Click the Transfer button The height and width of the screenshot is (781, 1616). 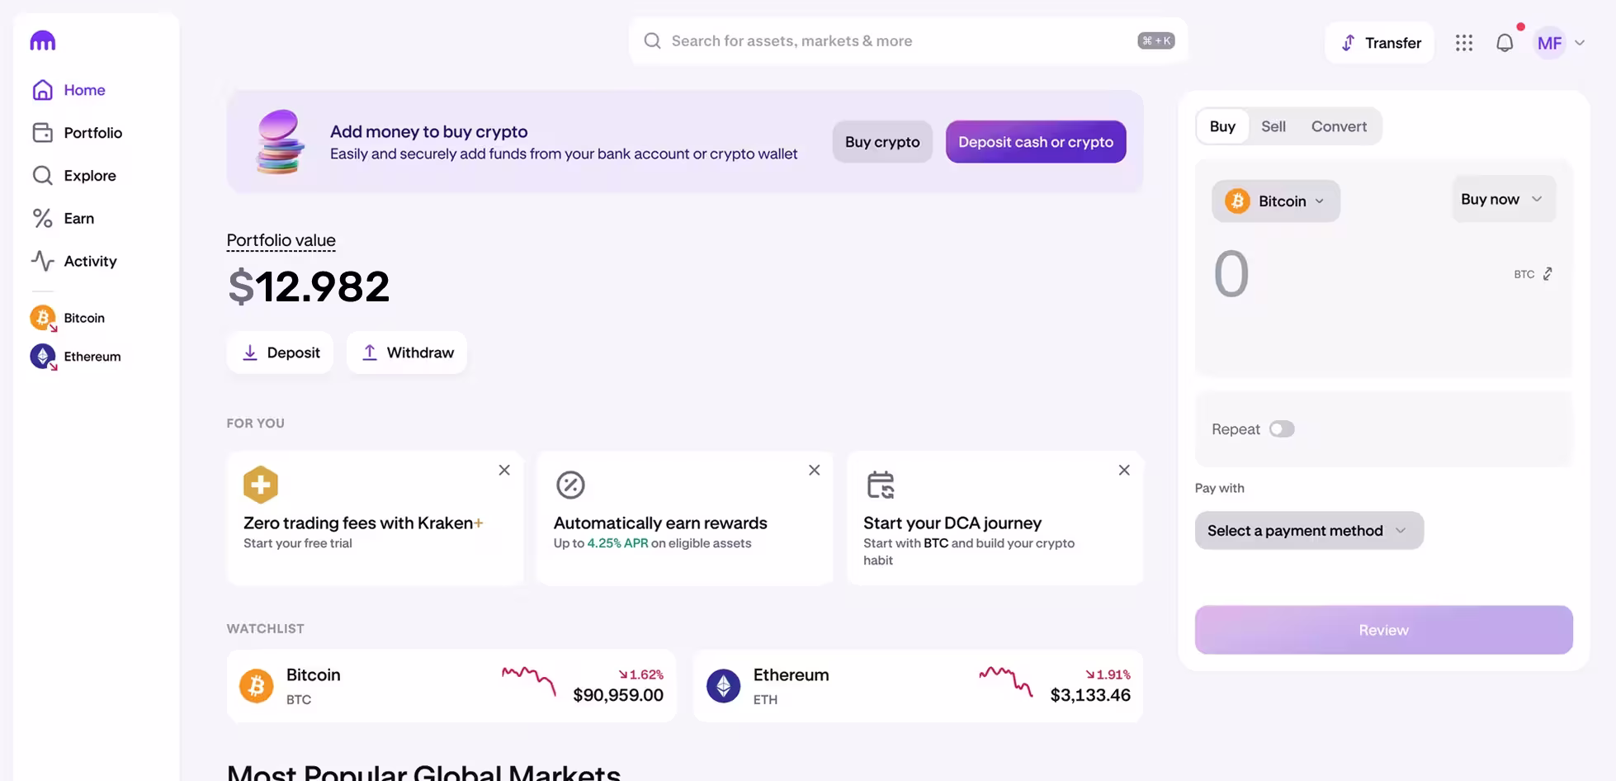point(1380,43)
